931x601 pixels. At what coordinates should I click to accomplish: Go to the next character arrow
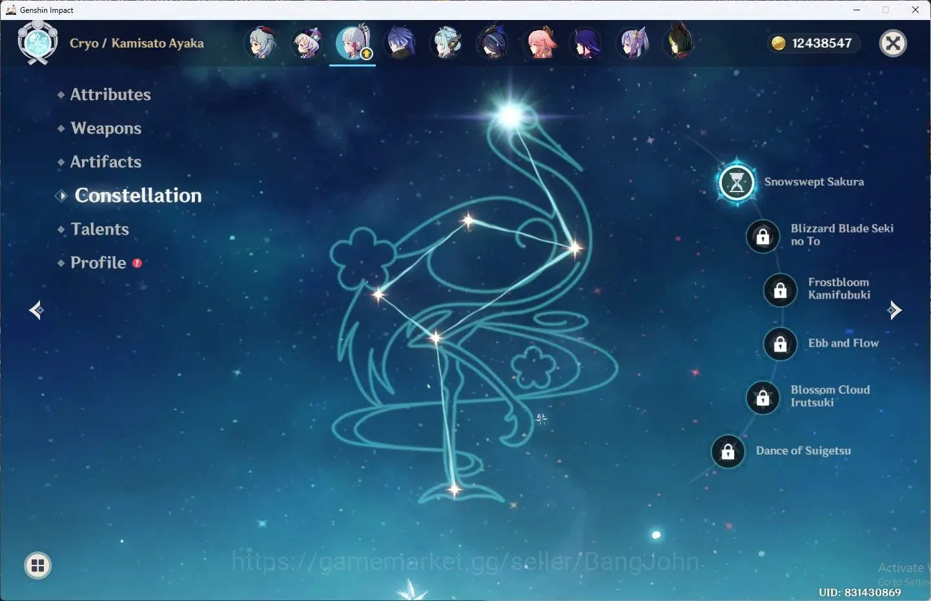(894, 310)
